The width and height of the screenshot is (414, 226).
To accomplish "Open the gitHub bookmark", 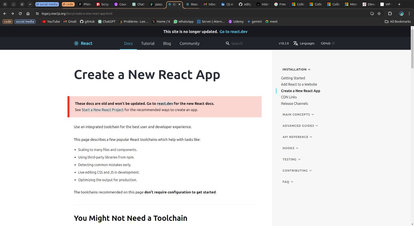I will coord(87,21).
